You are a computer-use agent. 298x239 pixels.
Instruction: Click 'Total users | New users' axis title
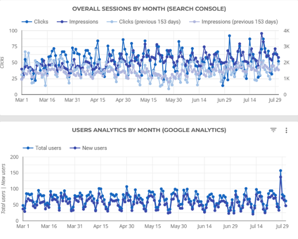click(3, 188)
